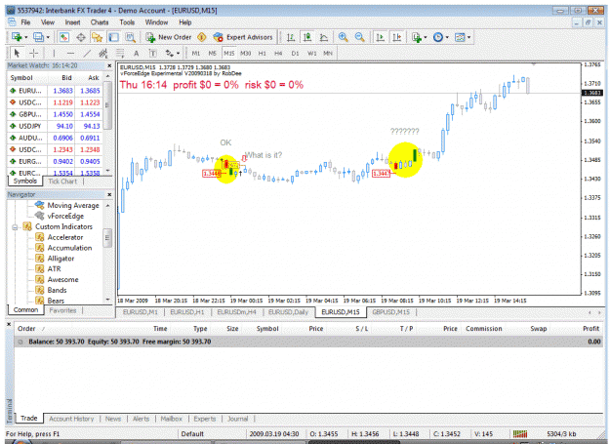
Task: Click the Market Watch vertical scrollbar thumb
Action: [107, 105]
